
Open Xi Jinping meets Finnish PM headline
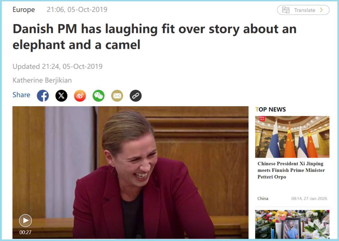coord(291,170)
